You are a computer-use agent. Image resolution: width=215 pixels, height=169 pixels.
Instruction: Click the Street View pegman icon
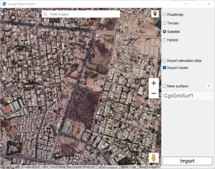click(154, 158)
